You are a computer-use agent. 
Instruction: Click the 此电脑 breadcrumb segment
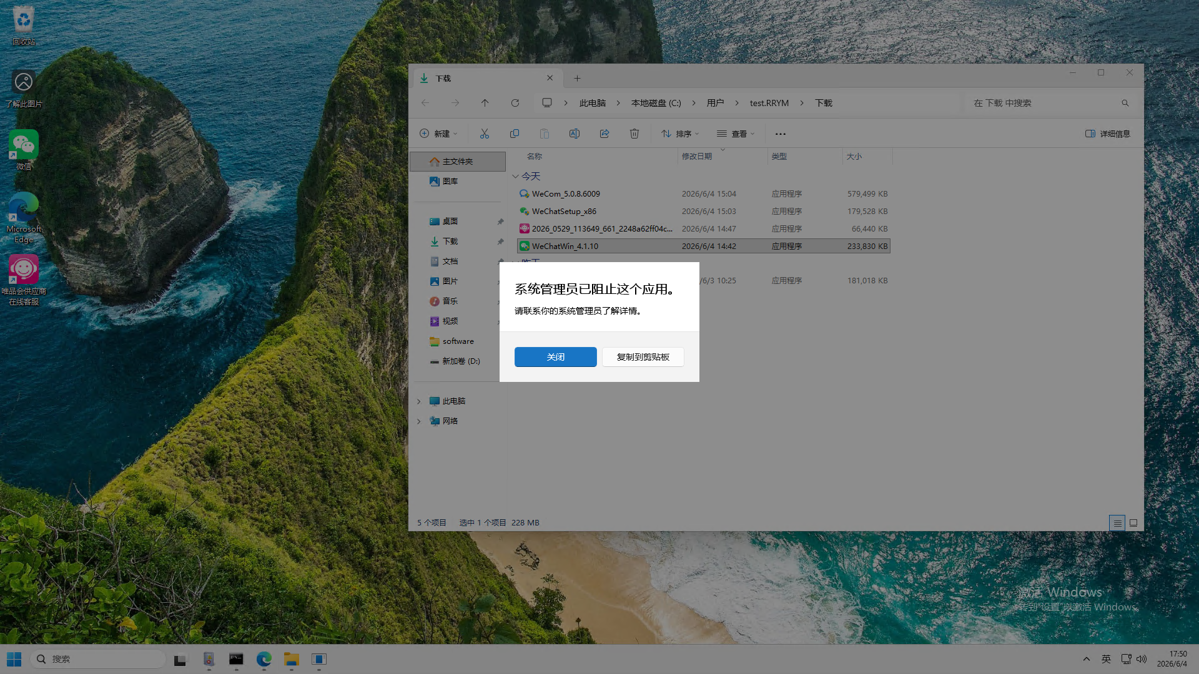(593, 103)
